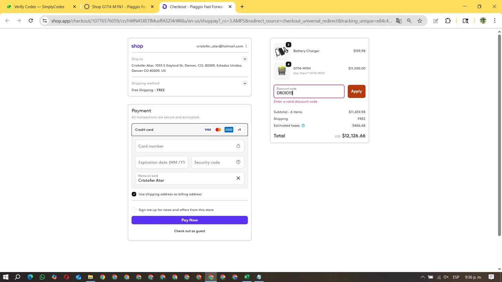The width and height of the screenshot is (502, 282).
Task: Click the Security code field
Action: coord(218,162)
